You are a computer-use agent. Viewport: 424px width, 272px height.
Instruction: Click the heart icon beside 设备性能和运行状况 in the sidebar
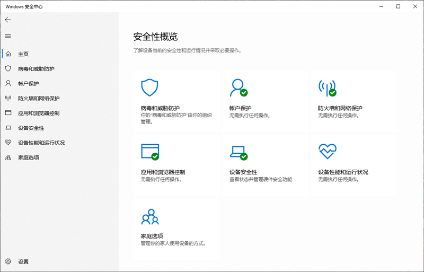coord(8,142)
